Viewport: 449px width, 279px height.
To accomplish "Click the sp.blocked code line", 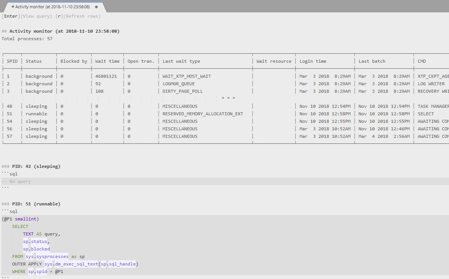I will [x=36, y=249].
